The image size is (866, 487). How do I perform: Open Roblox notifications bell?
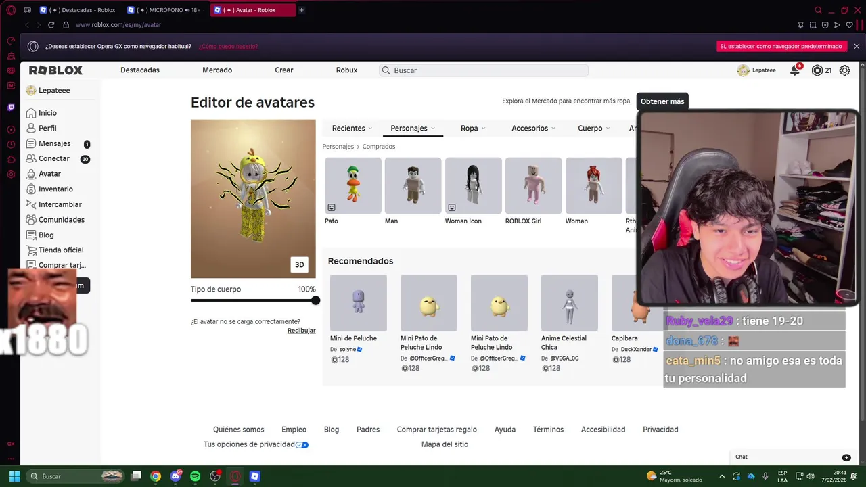795,70
